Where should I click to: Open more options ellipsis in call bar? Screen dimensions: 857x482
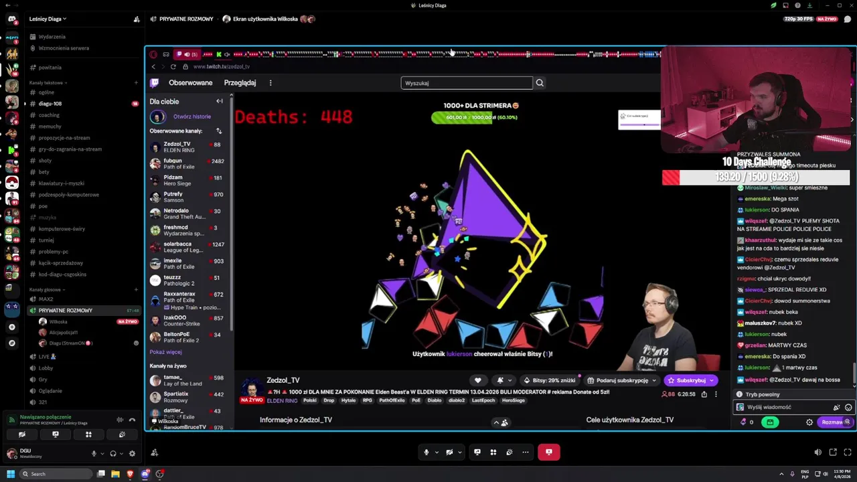coord(526,452)
